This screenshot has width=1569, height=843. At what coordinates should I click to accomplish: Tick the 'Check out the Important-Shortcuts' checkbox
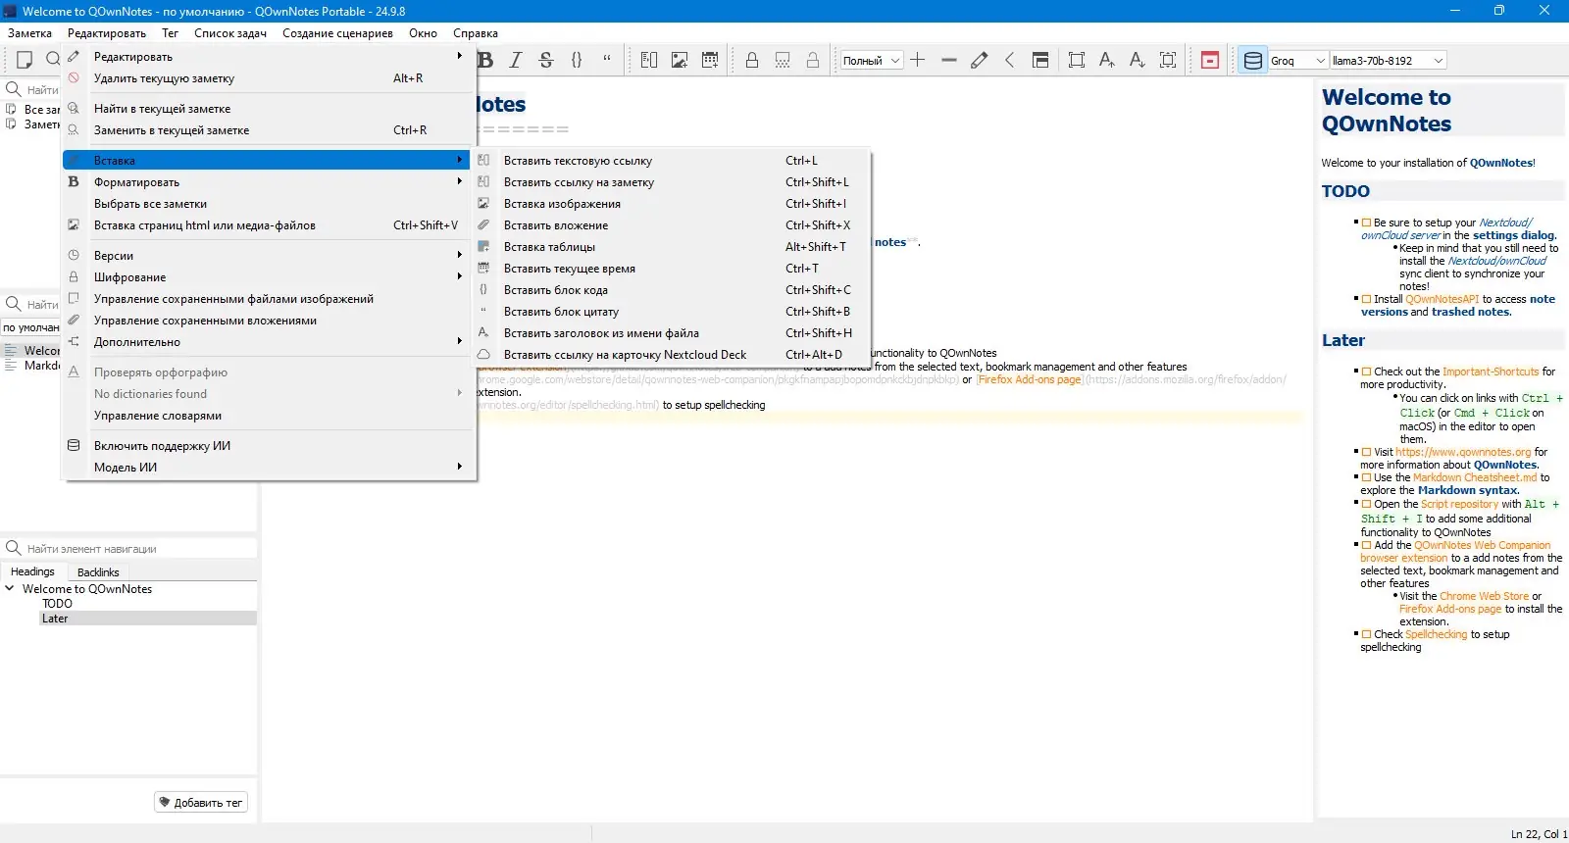point(1367,372)
